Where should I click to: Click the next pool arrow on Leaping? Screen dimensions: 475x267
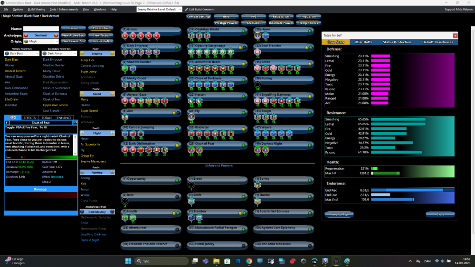coord(112,54)
